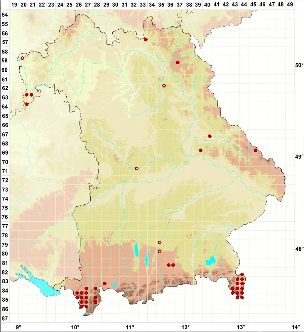Click column number 33 in header

143,4
